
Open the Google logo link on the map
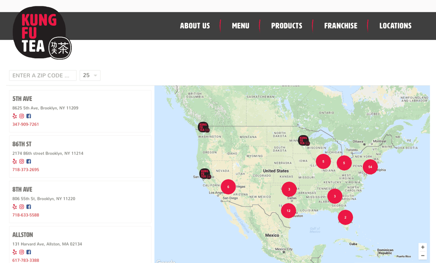(x=166, y=261)
